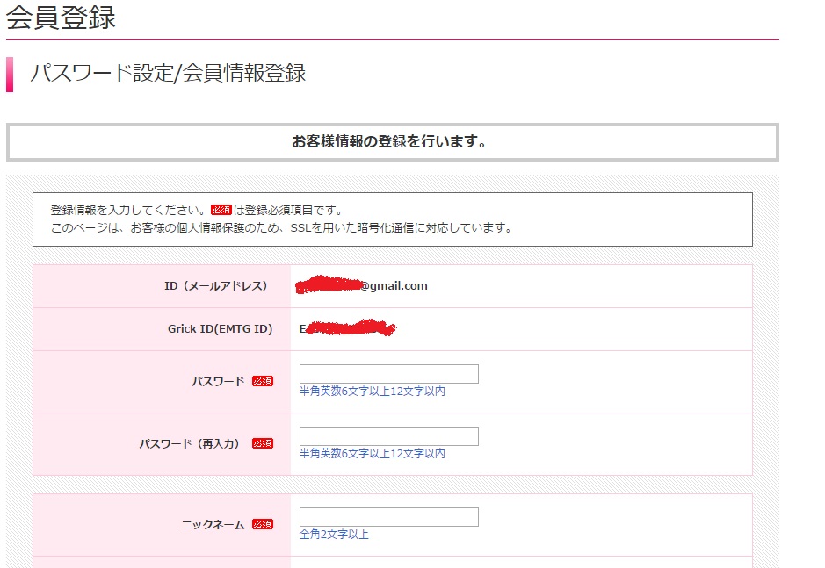The height and width of the screenshot is (568, 825).
Task: Focus the password re-entry input field
Action: coord(388,436)
